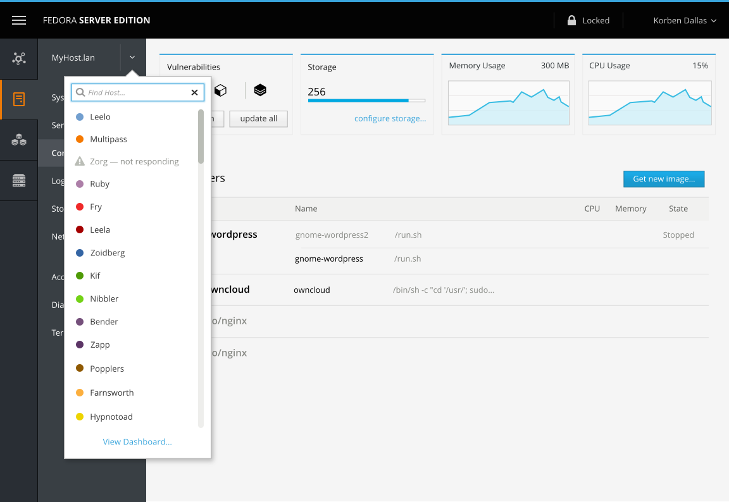The image size is (729, 502).
Task: Open the Korben Dallas user menu
Action: pyautogui.click(x=685, y=20)
